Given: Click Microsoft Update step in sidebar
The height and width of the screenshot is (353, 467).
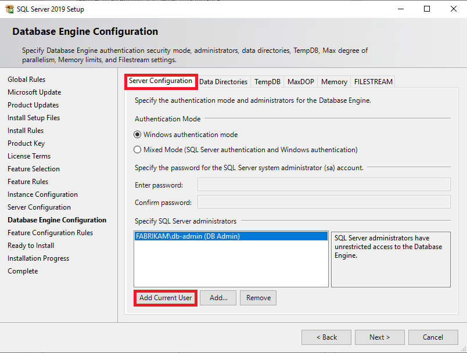Looking at the screenshot, I should pyautogui.click(x=34, y=92).
